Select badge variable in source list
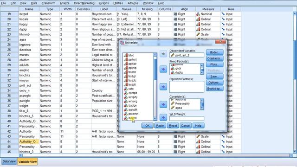The image size is (297, 167). 132,105
